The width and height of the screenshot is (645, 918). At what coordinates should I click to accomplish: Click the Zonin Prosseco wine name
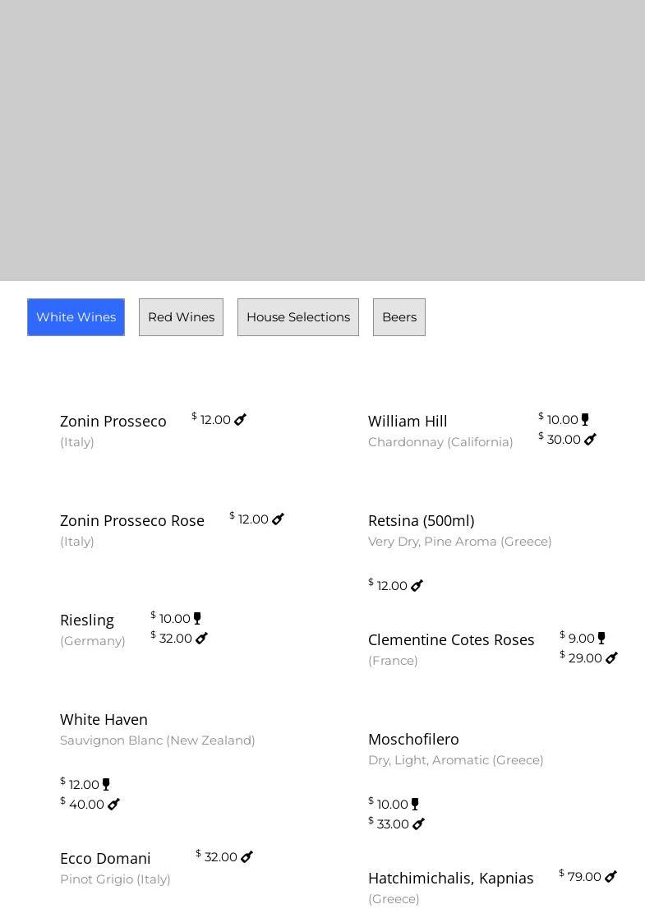tap(113, 421)
